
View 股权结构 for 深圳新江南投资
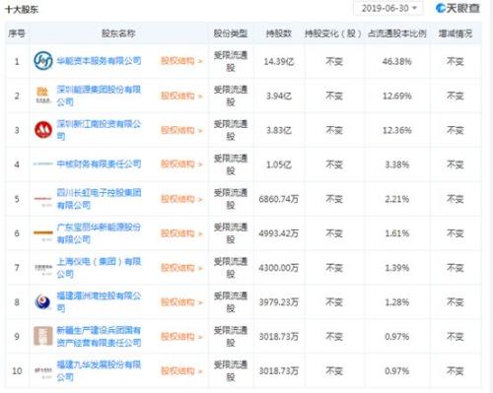click(x=181, y=130)
